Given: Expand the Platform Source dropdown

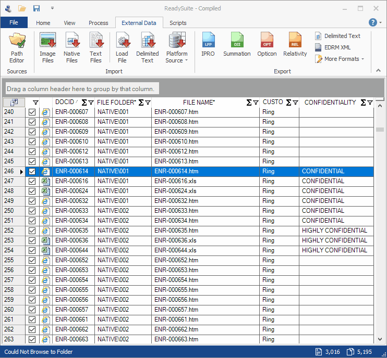Looking at the screenshot, I should [x=177, y=57].
